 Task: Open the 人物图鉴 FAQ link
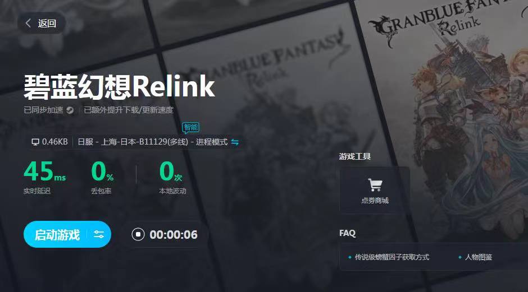[x=479, y=257]
